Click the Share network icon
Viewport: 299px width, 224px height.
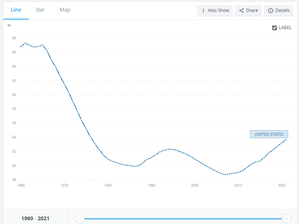coord(241,10)
